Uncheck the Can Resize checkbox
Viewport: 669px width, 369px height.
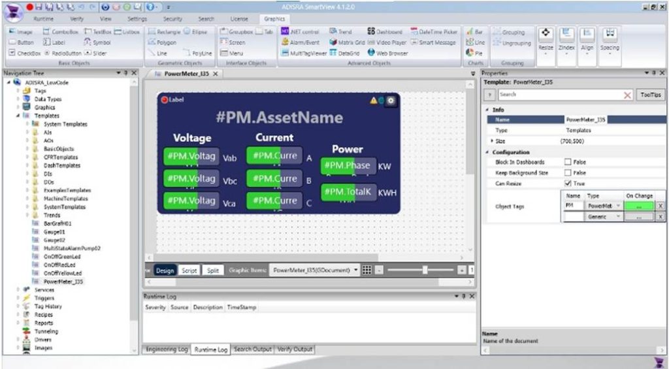[x=567, y=184]
